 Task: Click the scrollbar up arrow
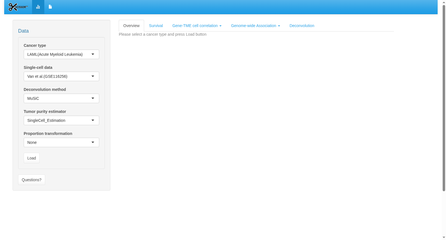444,2
